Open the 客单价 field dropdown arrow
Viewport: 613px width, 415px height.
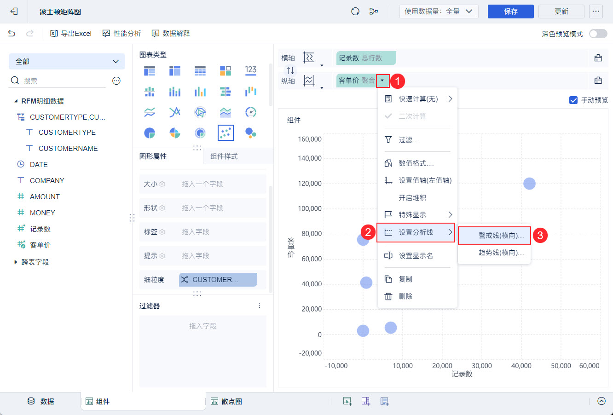tap(382, 81)
